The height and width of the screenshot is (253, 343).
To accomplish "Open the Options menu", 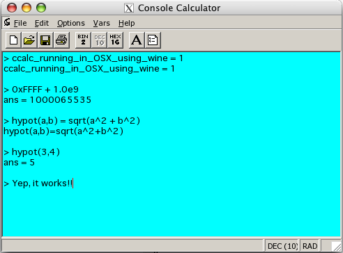I will tap(71, 23).
